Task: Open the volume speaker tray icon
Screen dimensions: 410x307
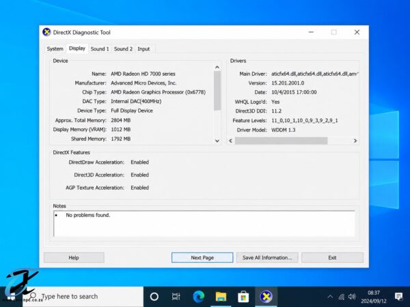Action: (x=352, y=297)
